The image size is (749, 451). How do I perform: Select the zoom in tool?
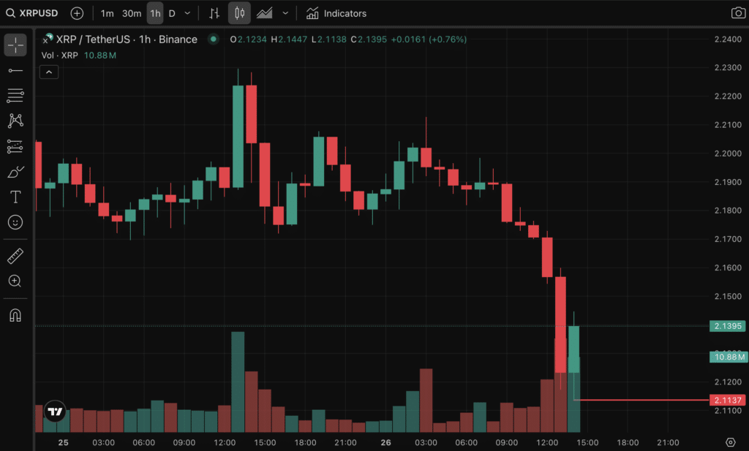click(15, 281)
